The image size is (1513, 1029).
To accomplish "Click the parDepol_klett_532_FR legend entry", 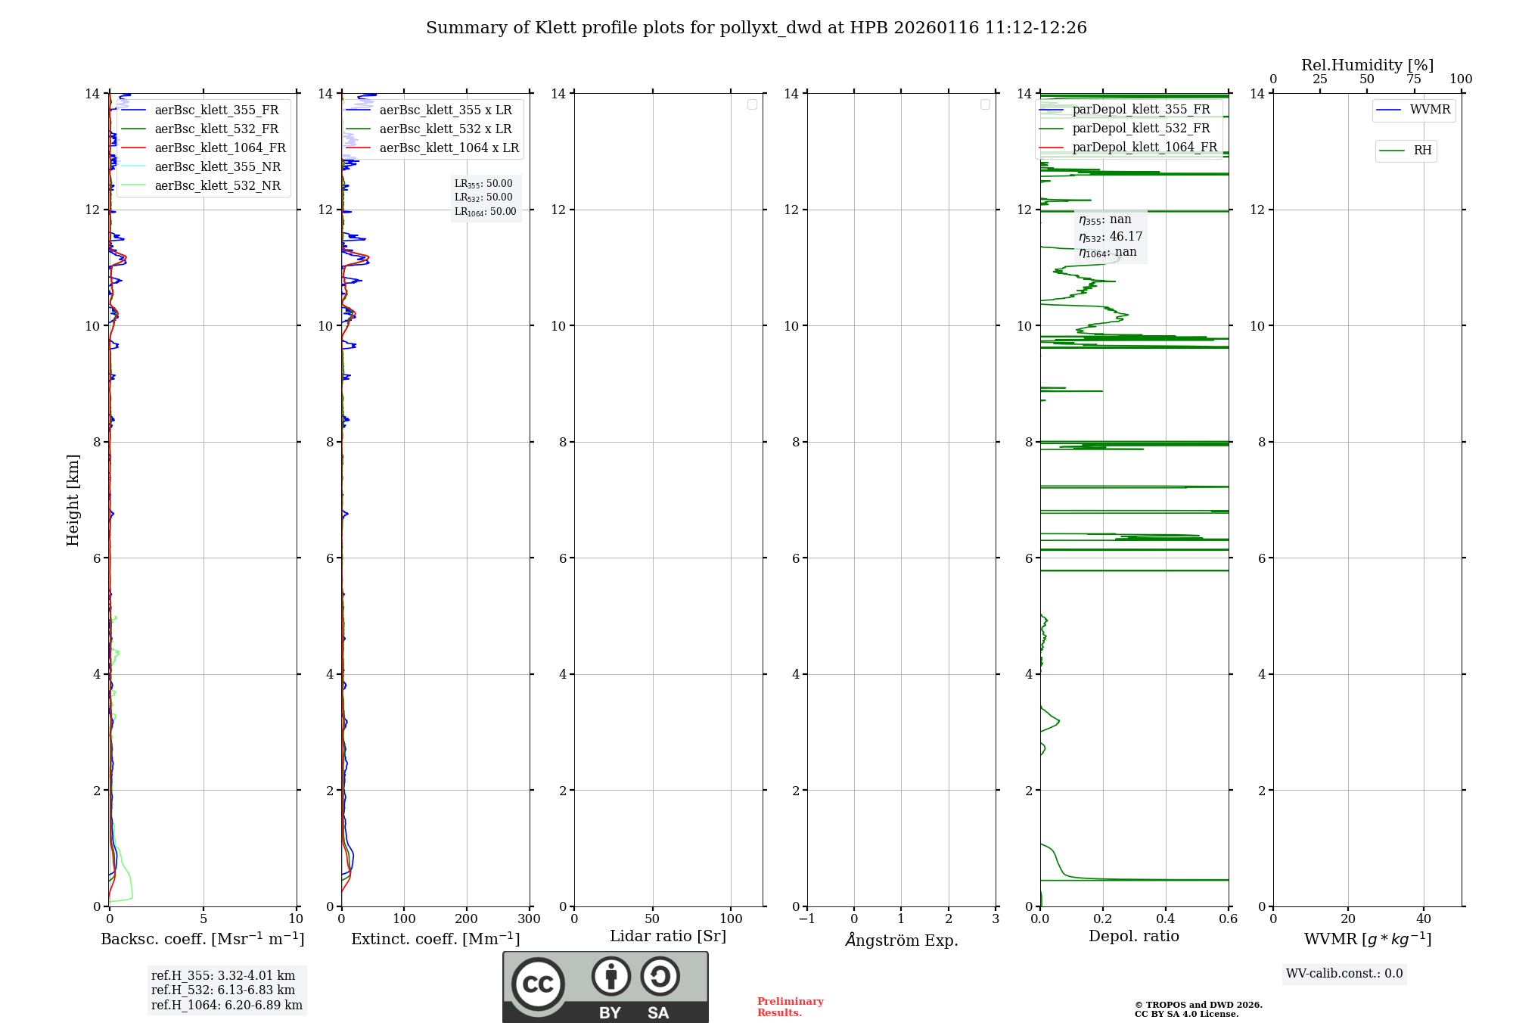I will 1141,129.
